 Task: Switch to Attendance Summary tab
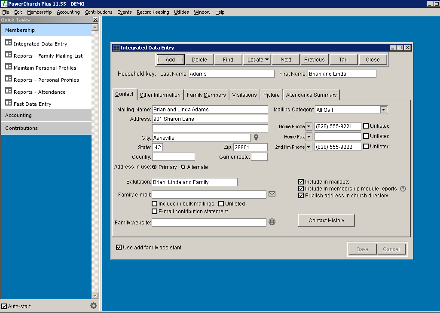click(311, 95)
